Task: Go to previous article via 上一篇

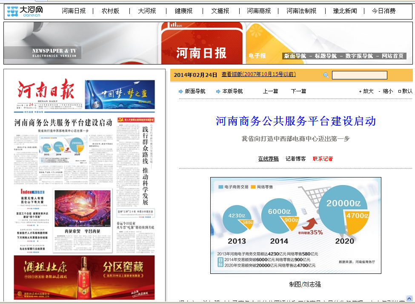Action: click(270, 91)
